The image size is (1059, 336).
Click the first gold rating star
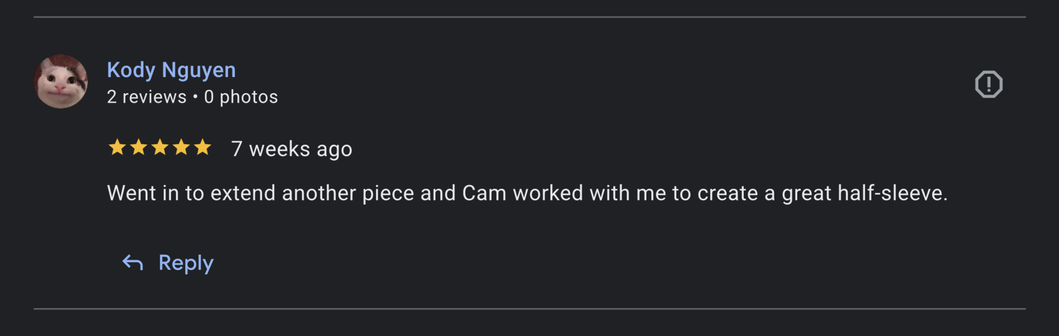pos(117,147)
